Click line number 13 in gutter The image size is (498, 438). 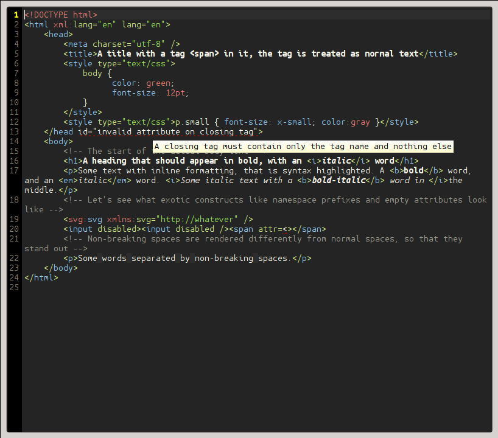pyautogui.click(x=14, y=132)
